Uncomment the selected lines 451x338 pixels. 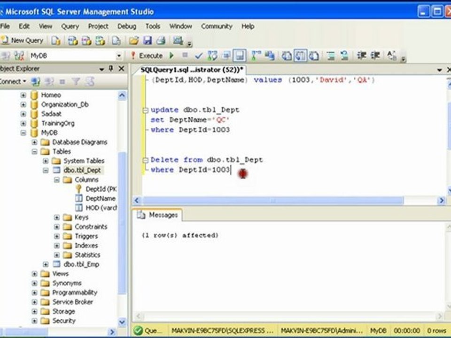(x=344, y=55)
